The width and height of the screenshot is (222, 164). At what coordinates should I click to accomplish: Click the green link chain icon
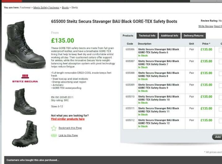54,135
